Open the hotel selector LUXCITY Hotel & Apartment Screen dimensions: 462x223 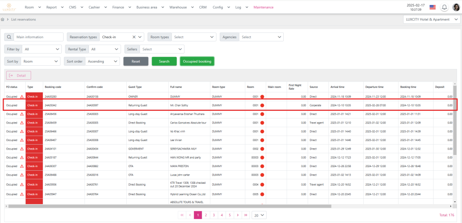(x=432, y=19)
